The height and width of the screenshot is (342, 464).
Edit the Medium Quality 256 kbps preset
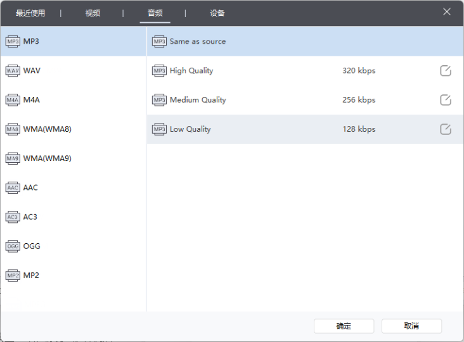point(446,100)
